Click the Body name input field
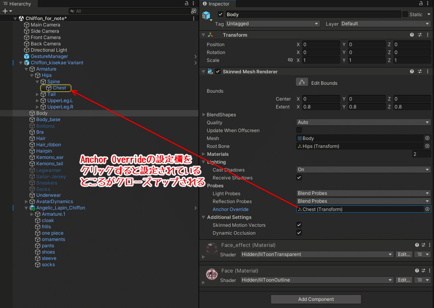 tap(313, 14)
